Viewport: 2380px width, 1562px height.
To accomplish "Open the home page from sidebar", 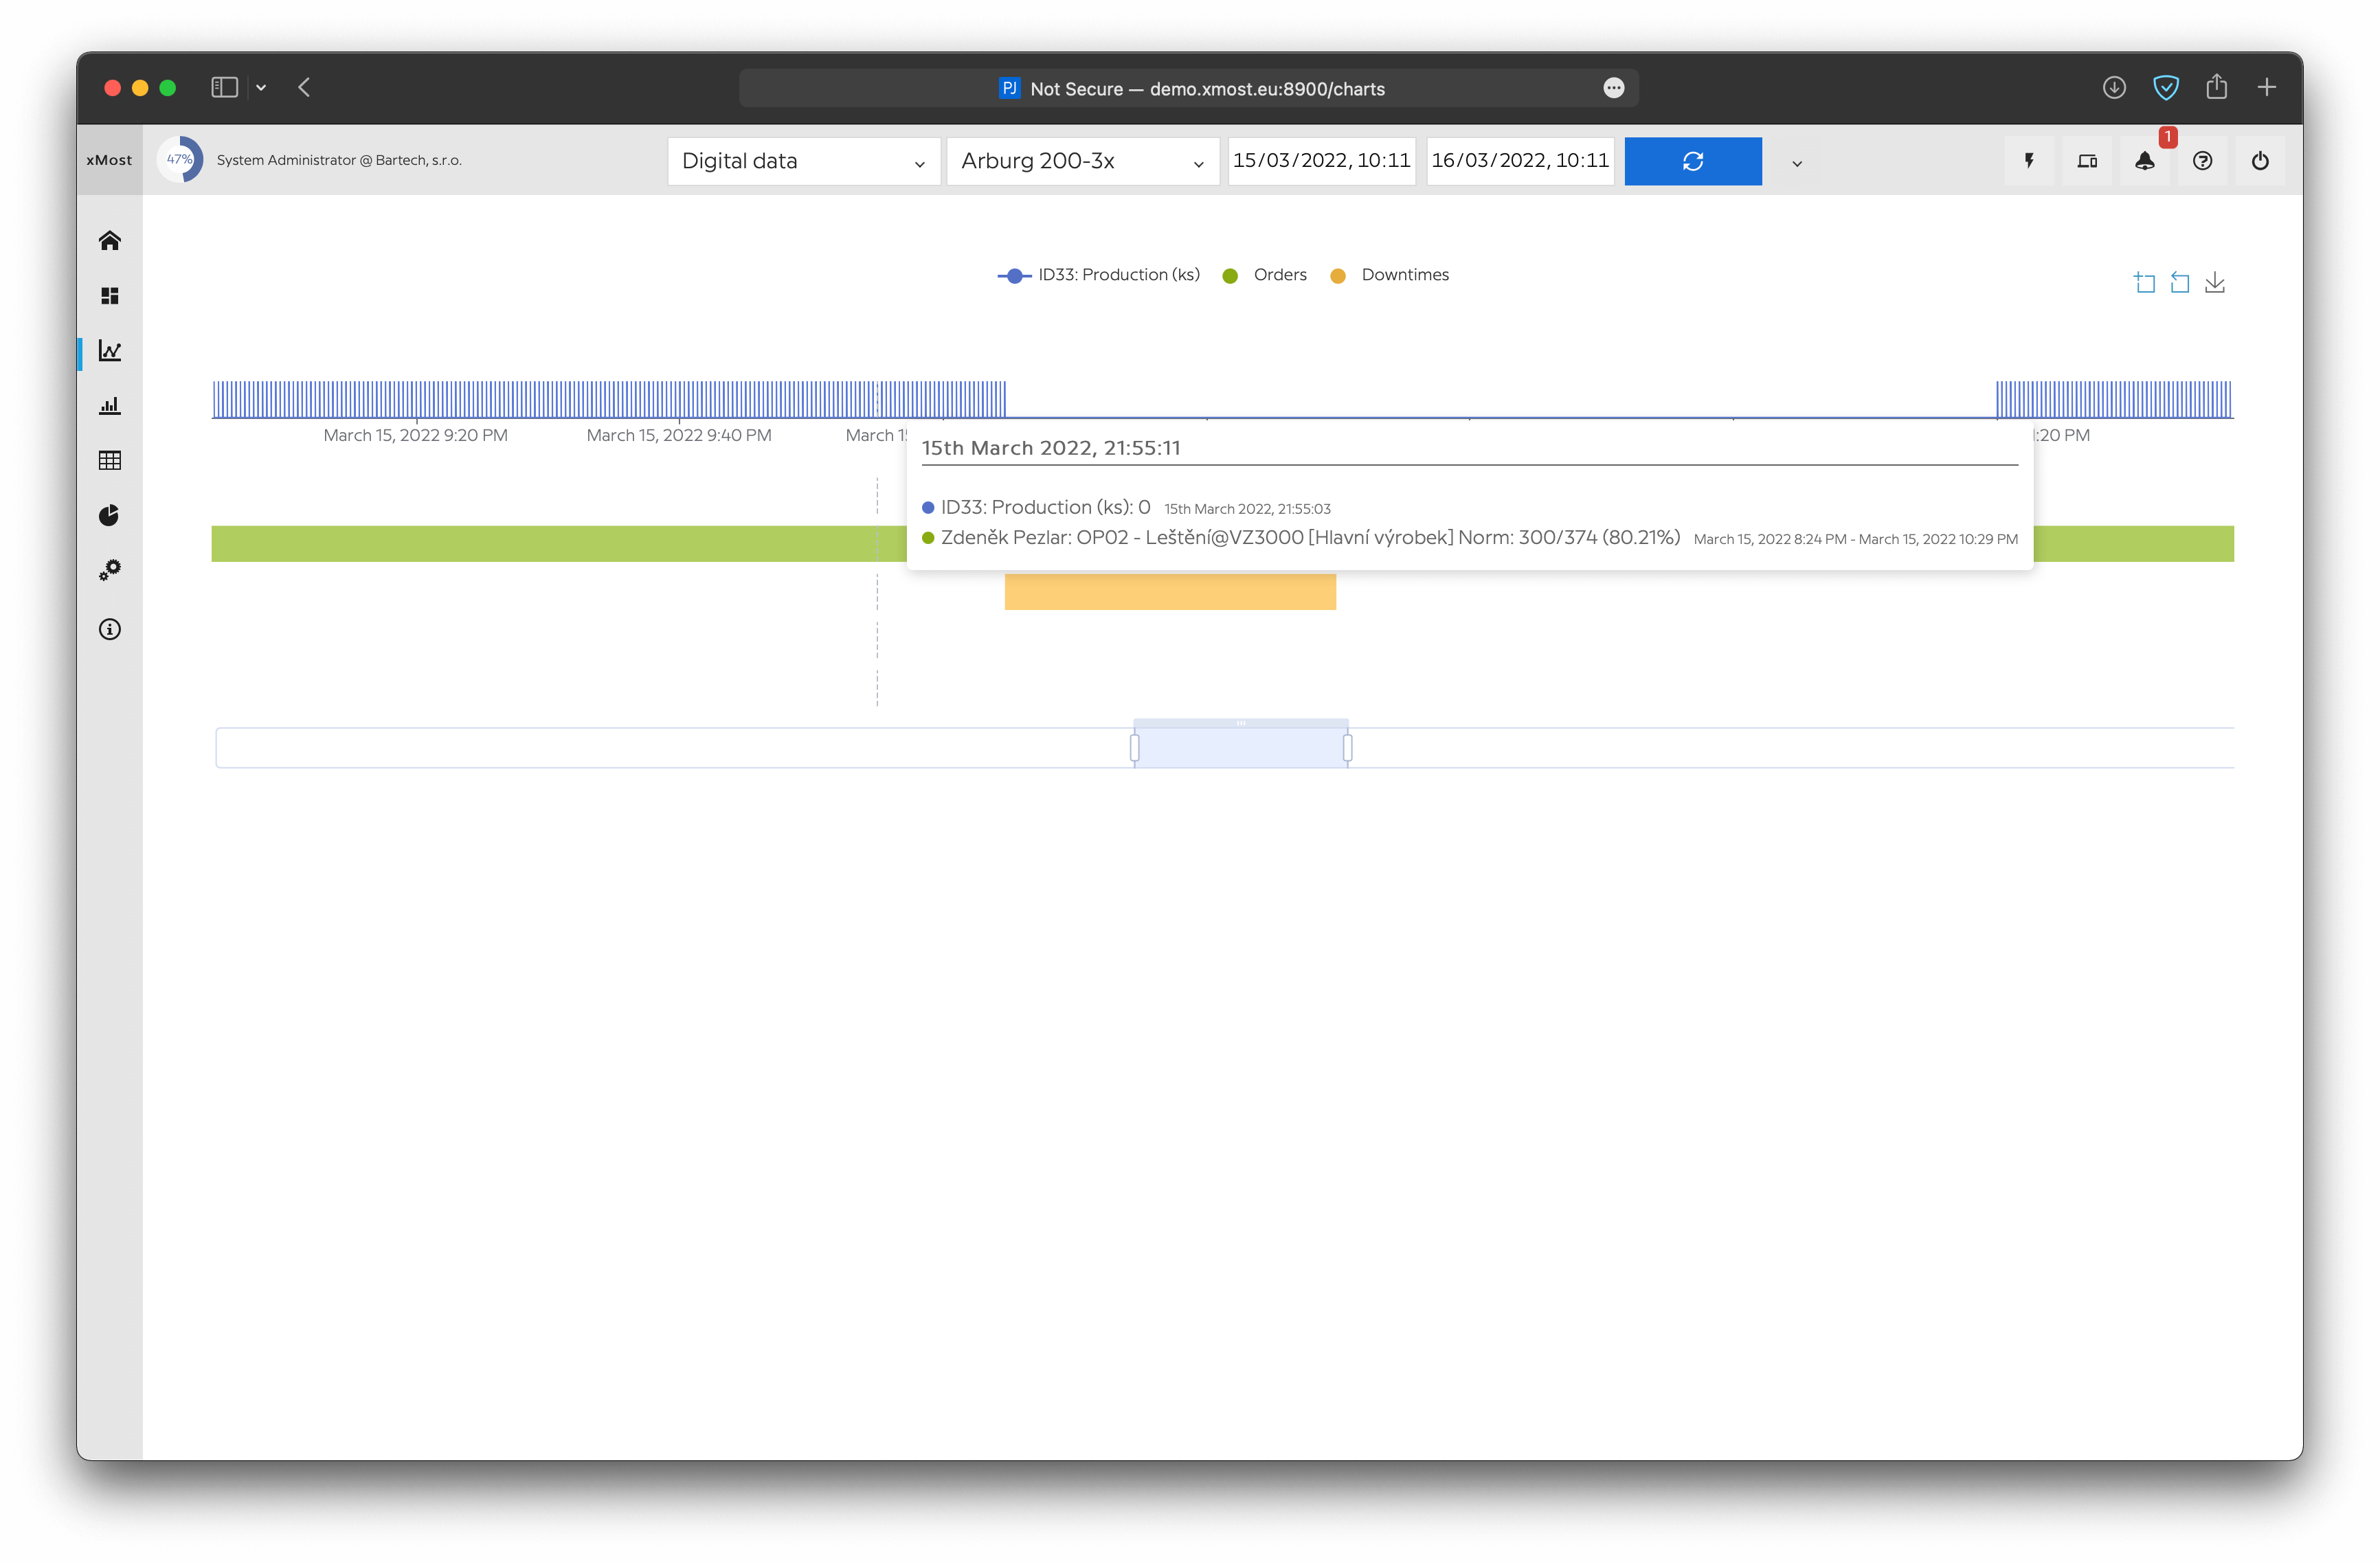I will (110, 241).
